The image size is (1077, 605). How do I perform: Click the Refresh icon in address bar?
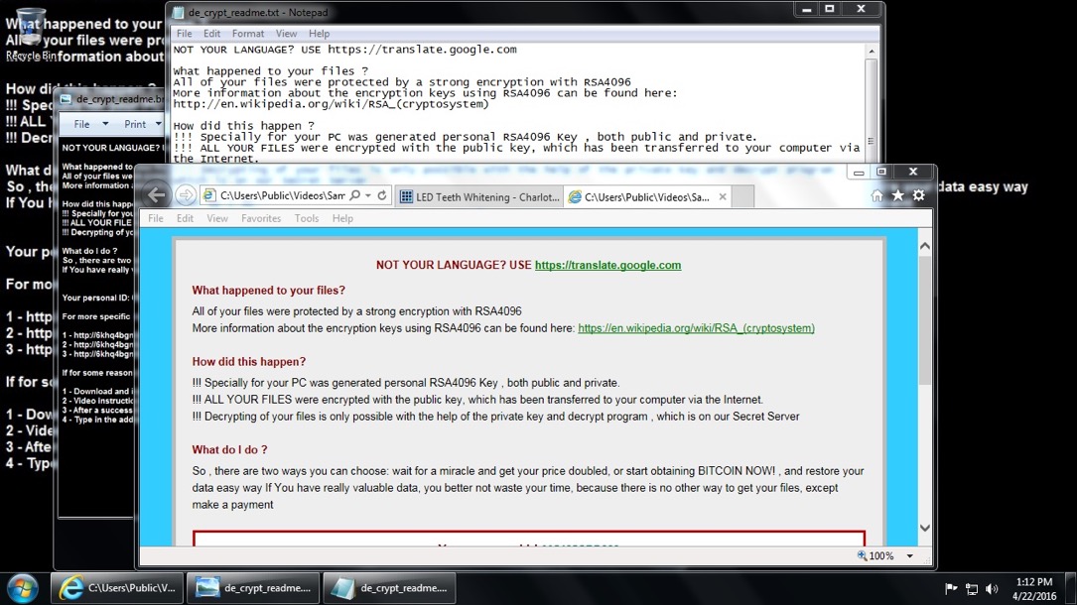(x=382, y=196)
